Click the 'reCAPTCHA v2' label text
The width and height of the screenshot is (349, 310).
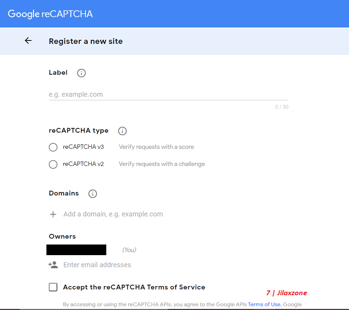[x=83, y=164]
